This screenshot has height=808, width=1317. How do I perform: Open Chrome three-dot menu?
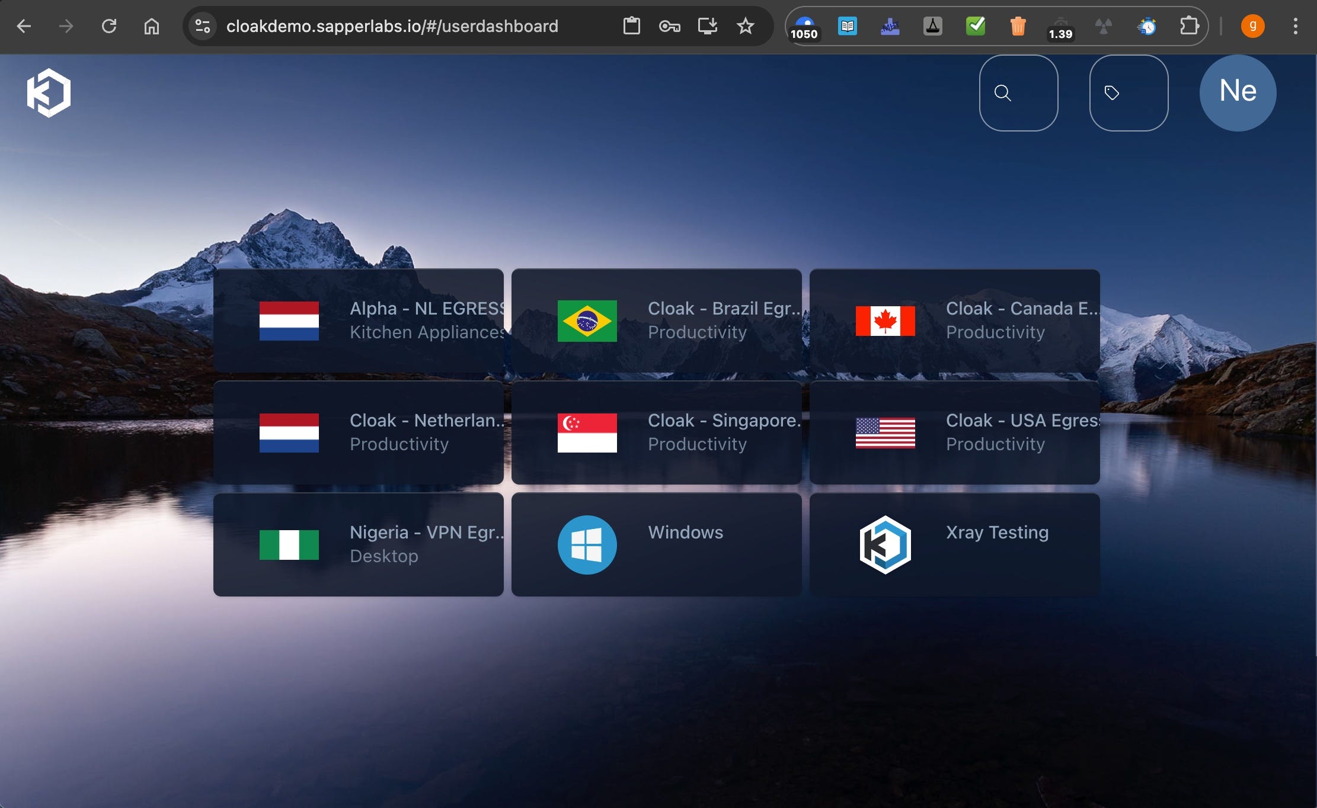pyautogui.click(x=1295, y=26)
